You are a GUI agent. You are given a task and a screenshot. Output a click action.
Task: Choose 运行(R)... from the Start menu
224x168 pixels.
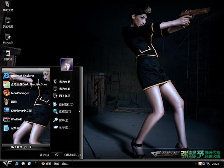(64, 127)
